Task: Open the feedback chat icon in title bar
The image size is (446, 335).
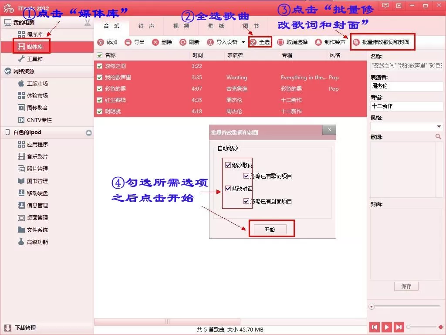Action: click(x=385, y=5)
